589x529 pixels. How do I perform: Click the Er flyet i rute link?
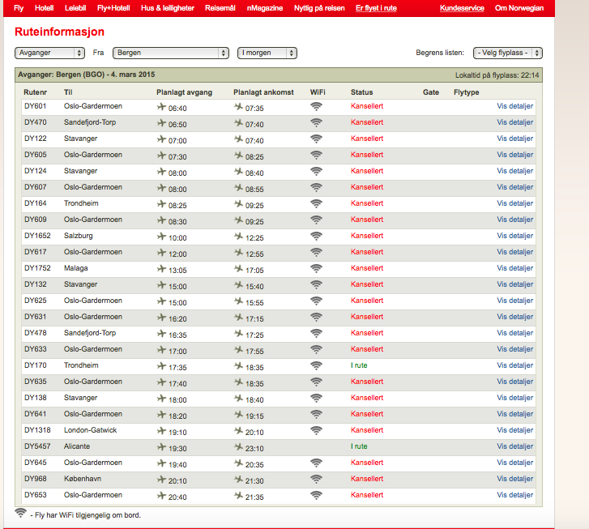tap(376, 8)
